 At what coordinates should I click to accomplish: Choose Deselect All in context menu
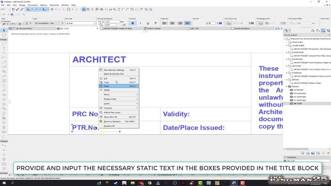tap(118, 126)
